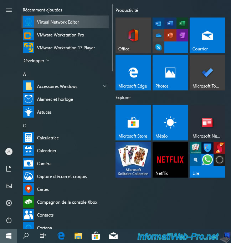Click the Explorer group header

pyautogui.click(x=123, y=98)
